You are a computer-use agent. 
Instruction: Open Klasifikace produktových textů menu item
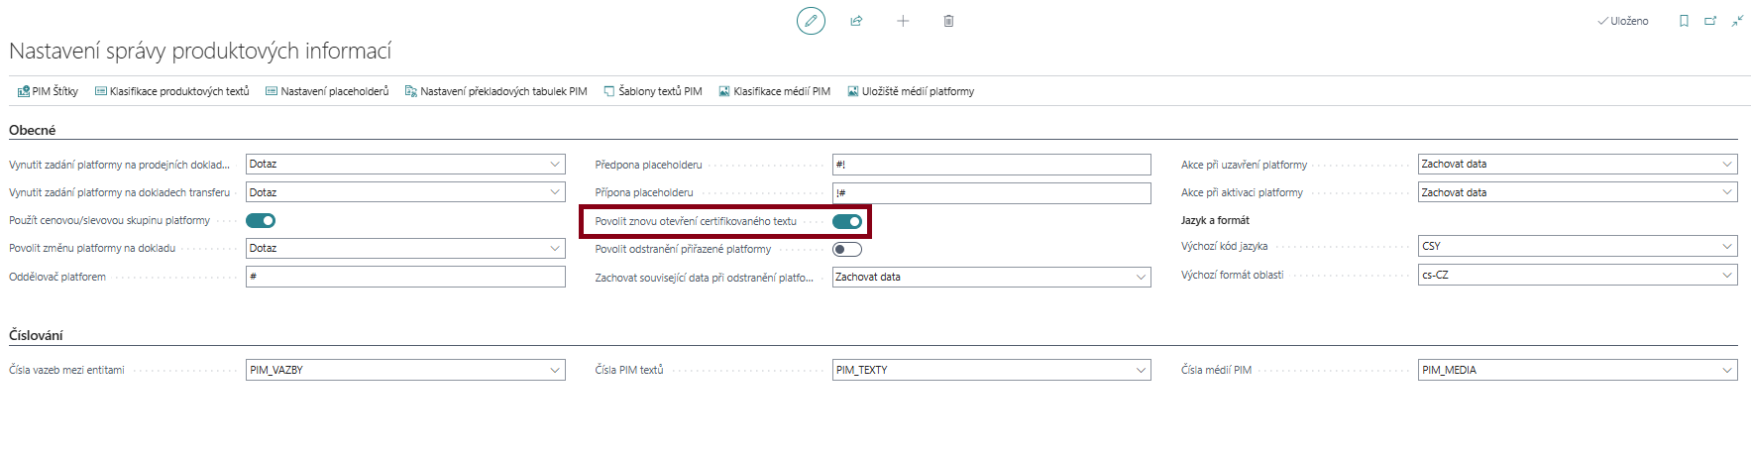(171, 91)
